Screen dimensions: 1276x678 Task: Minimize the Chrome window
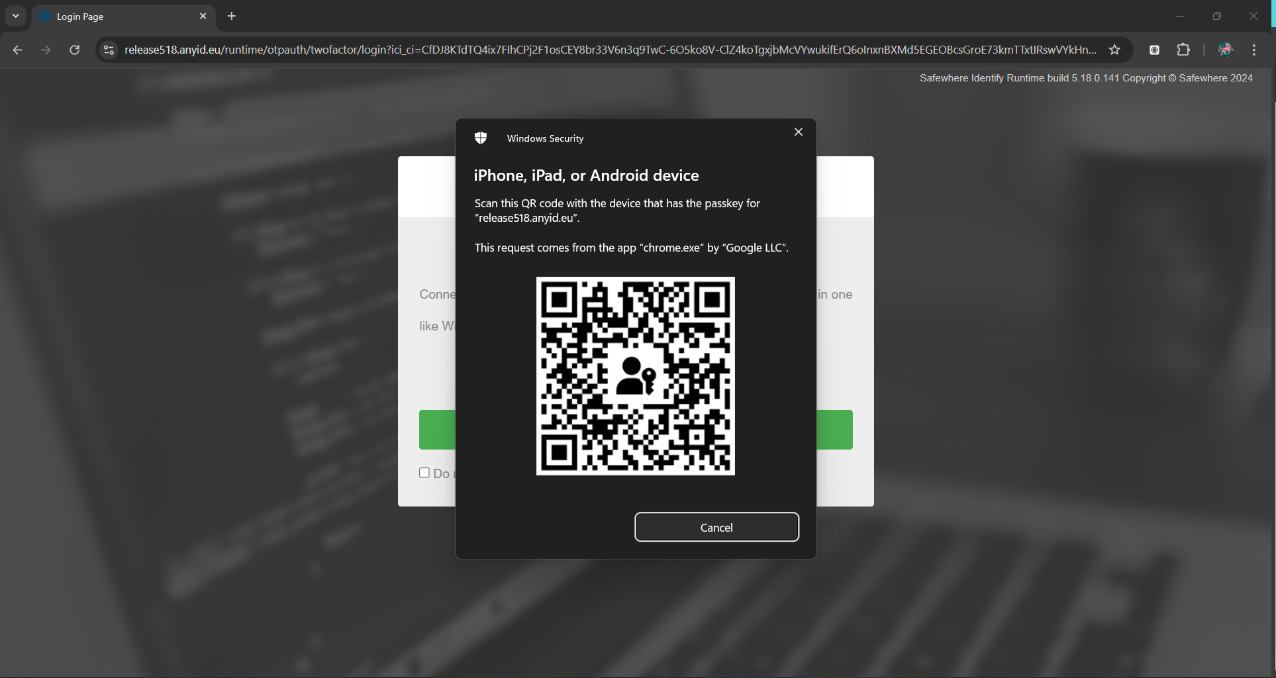1181,16
